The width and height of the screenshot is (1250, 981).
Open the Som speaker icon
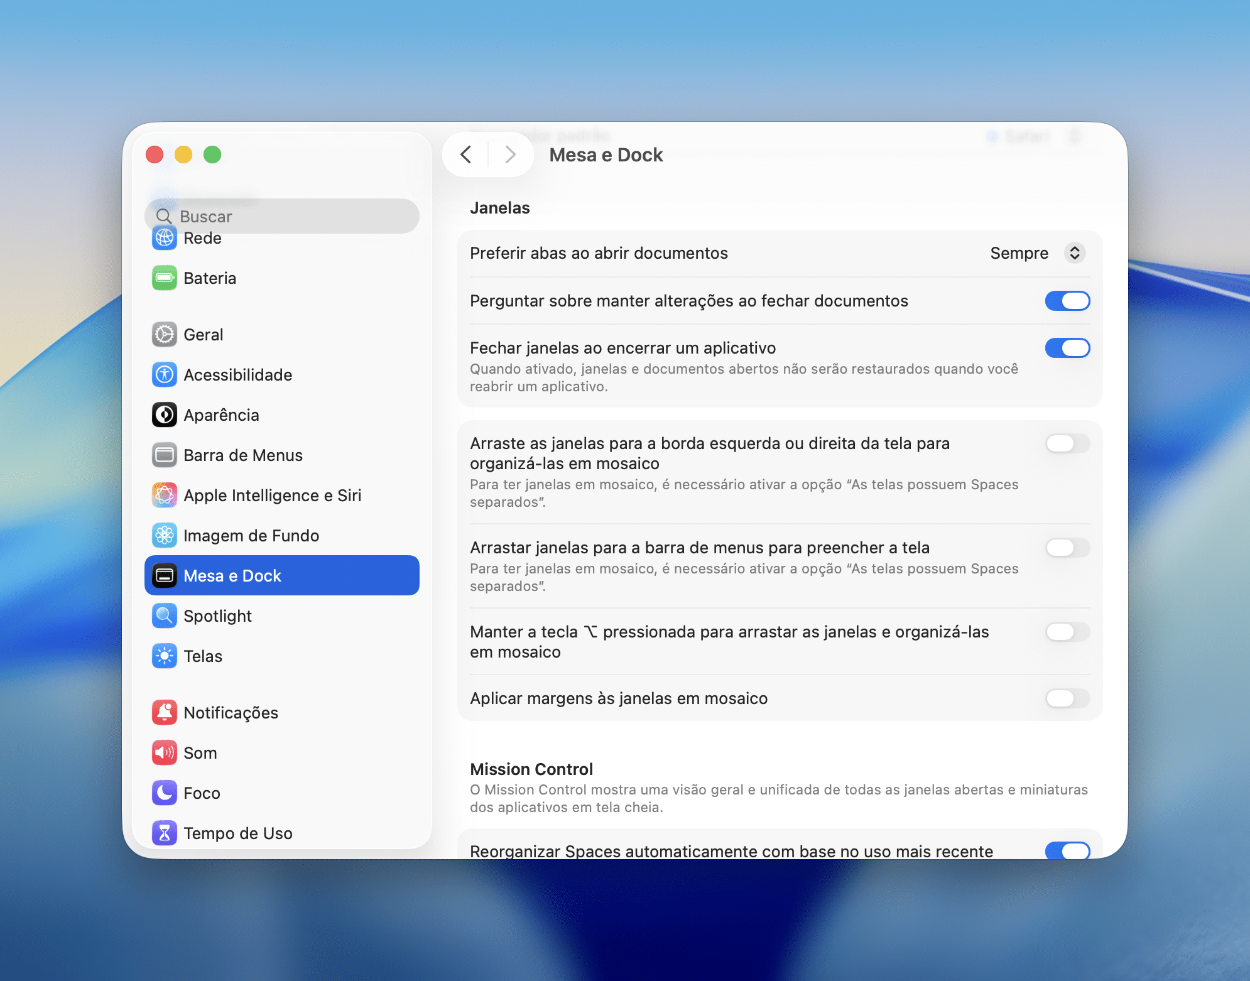pyautogui.click(x=165, y=753)
